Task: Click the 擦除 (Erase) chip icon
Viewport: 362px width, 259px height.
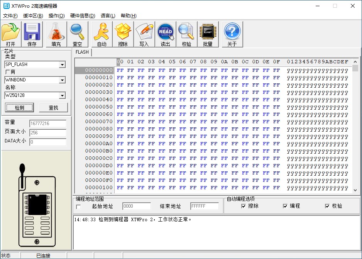Action: [123, 34]
